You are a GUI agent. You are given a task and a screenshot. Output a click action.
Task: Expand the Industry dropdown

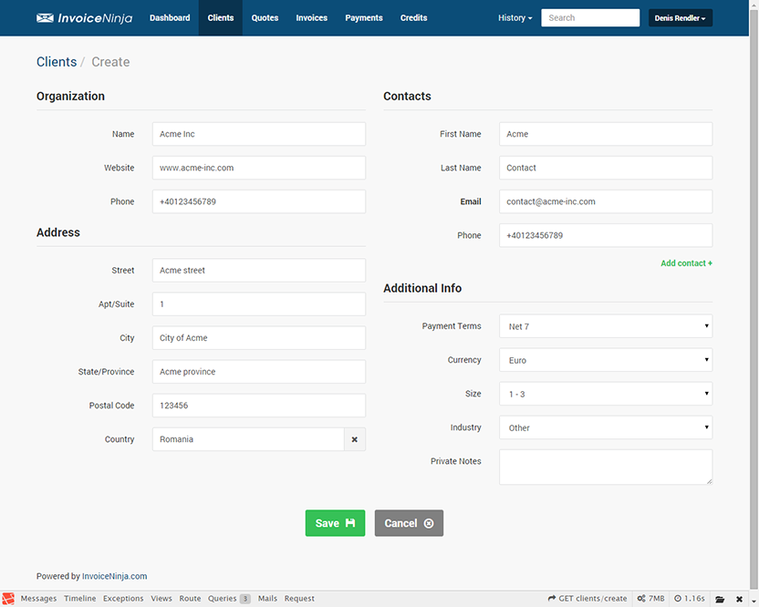pyautogui.click(x=605, y=427)
